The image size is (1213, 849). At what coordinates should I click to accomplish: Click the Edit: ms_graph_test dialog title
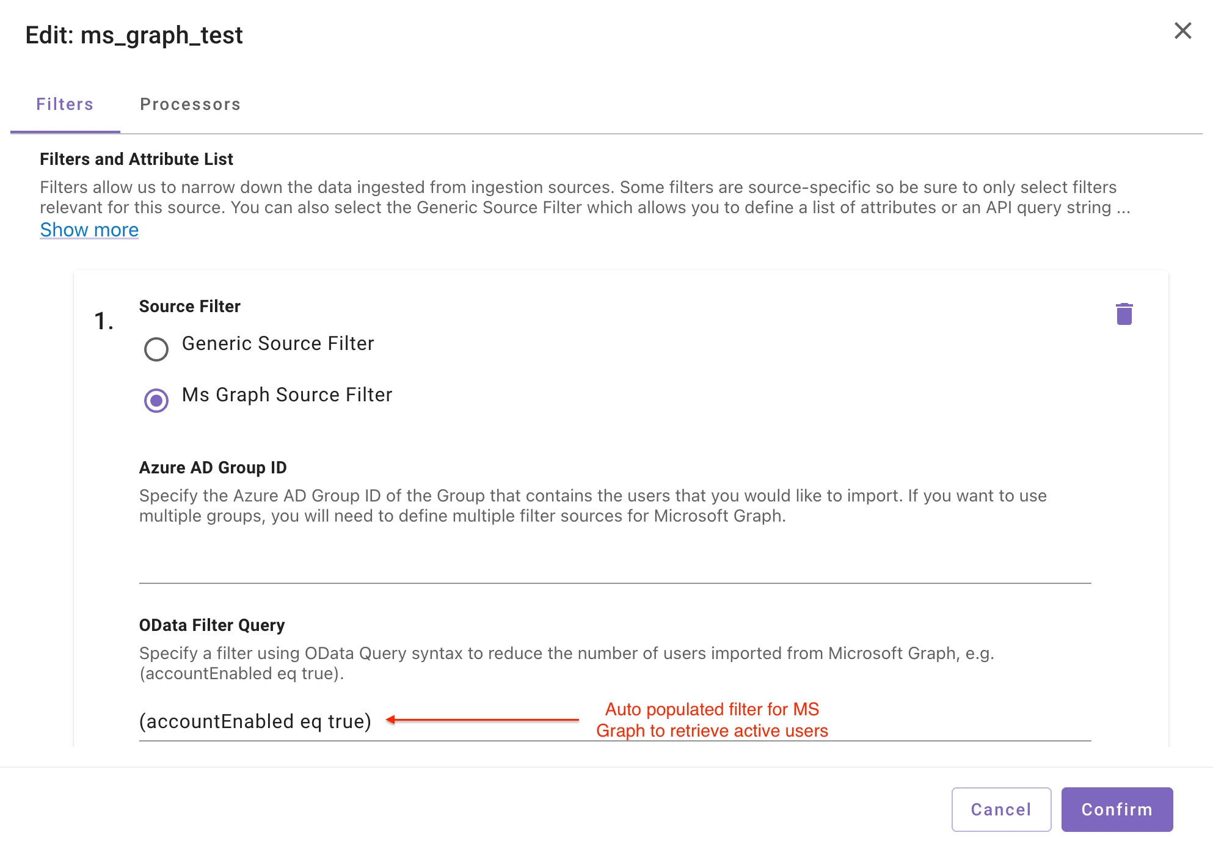point(134,35)
